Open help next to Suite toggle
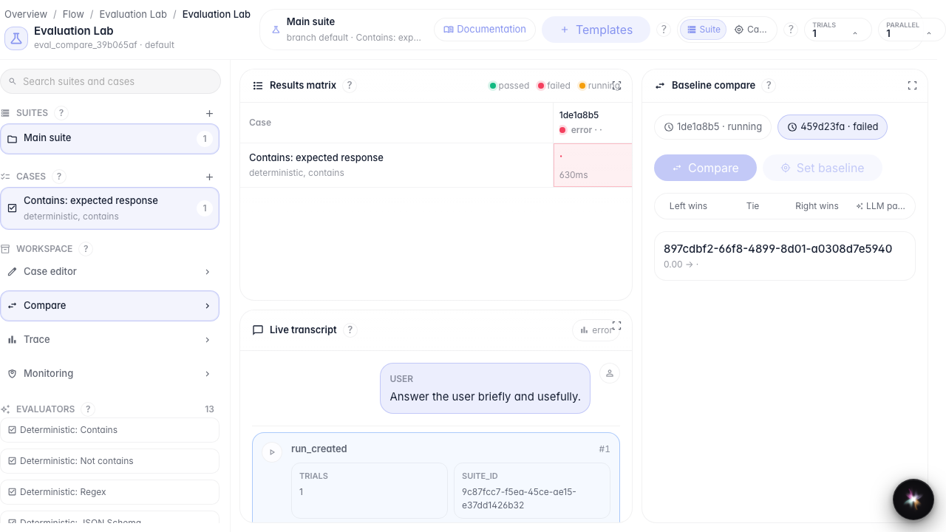946x532 pixels. coord(791,30)
